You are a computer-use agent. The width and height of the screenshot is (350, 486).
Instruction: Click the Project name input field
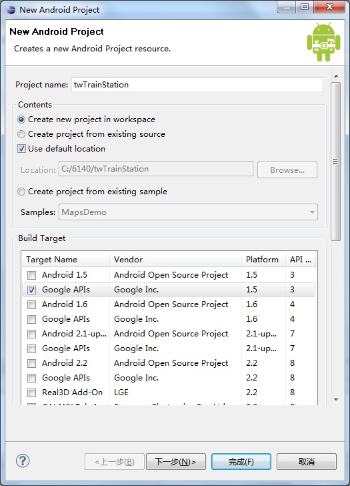pyautogui.click(x=197, y=85)
